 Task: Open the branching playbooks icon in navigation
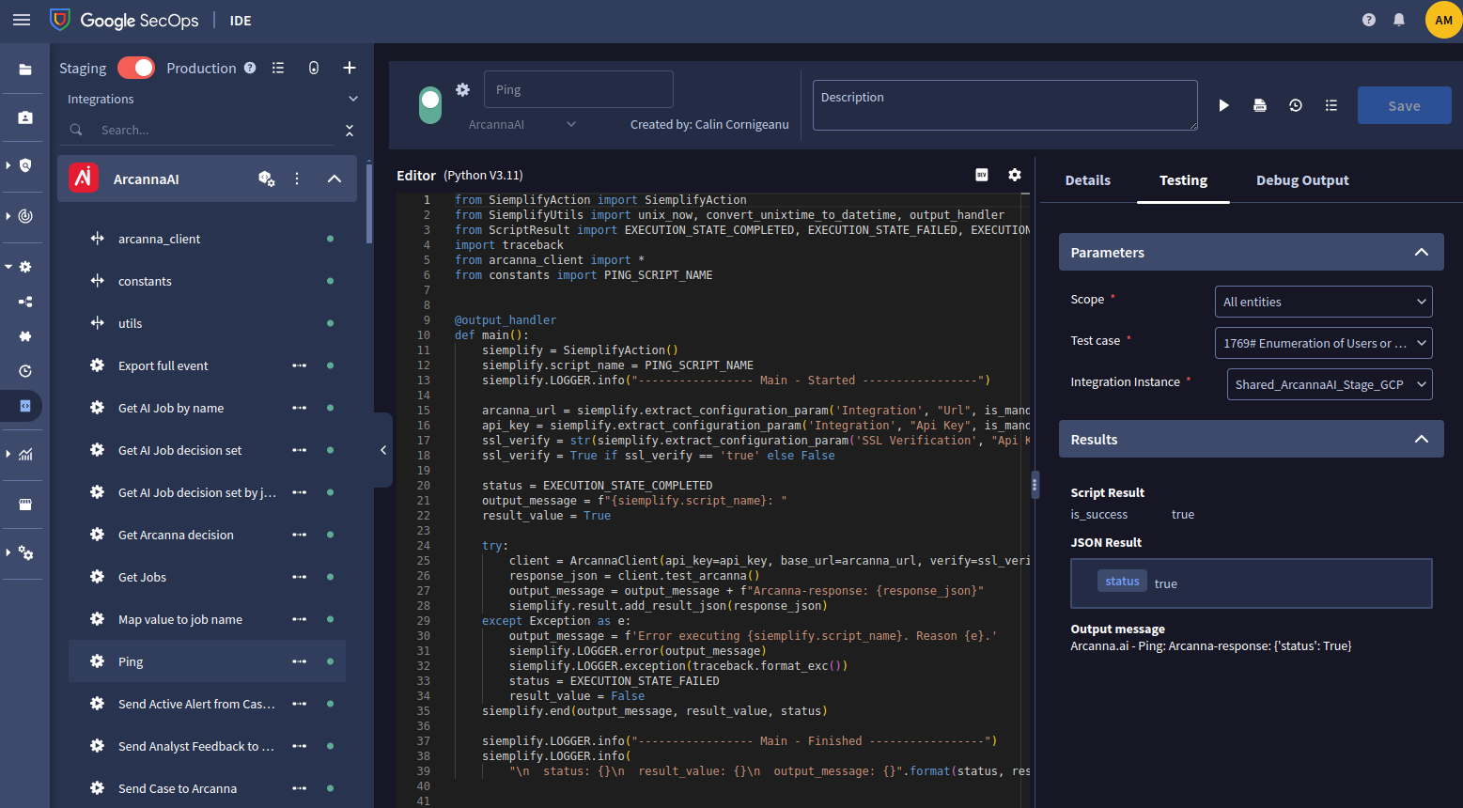pos(25,302)
